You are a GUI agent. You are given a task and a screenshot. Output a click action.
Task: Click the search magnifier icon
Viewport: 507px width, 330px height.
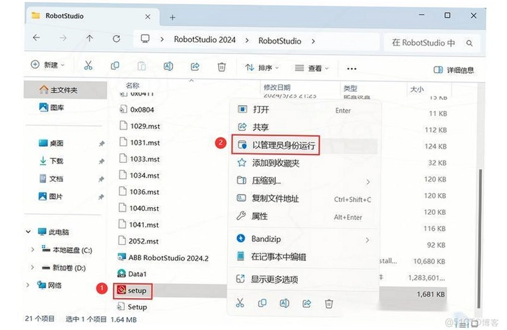click(470, 43)
